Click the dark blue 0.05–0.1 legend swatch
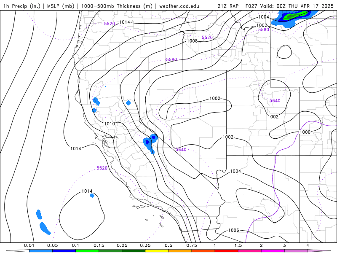This screenshot has height=253, width=337. (64, 251)
